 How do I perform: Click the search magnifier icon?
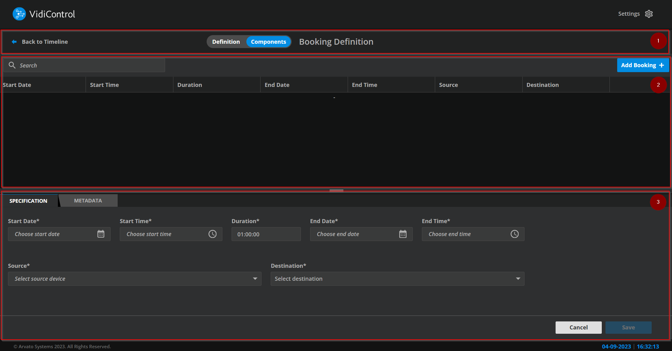coord(12,65)
